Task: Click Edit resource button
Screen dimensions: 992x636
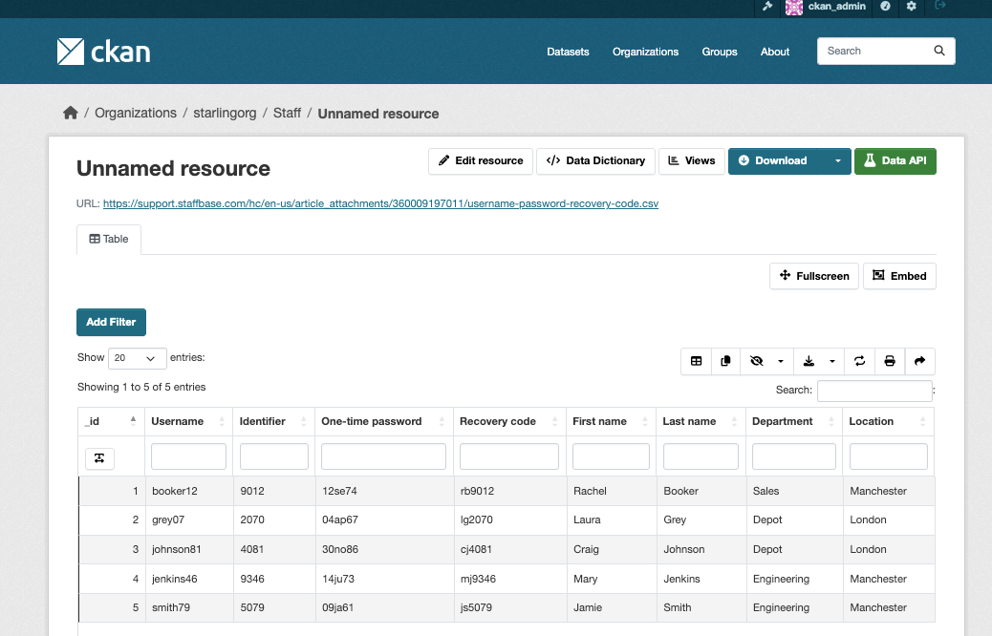Action: (480, 161)
